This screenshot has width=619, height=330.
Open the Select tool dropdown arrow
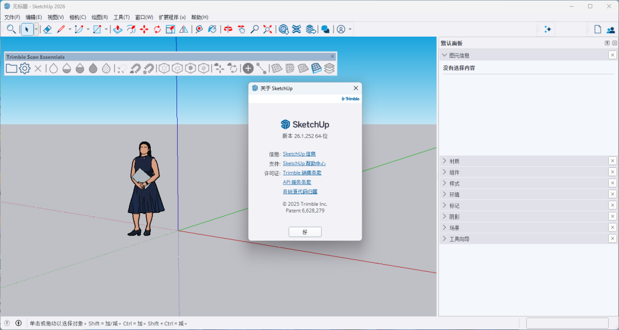36,29
